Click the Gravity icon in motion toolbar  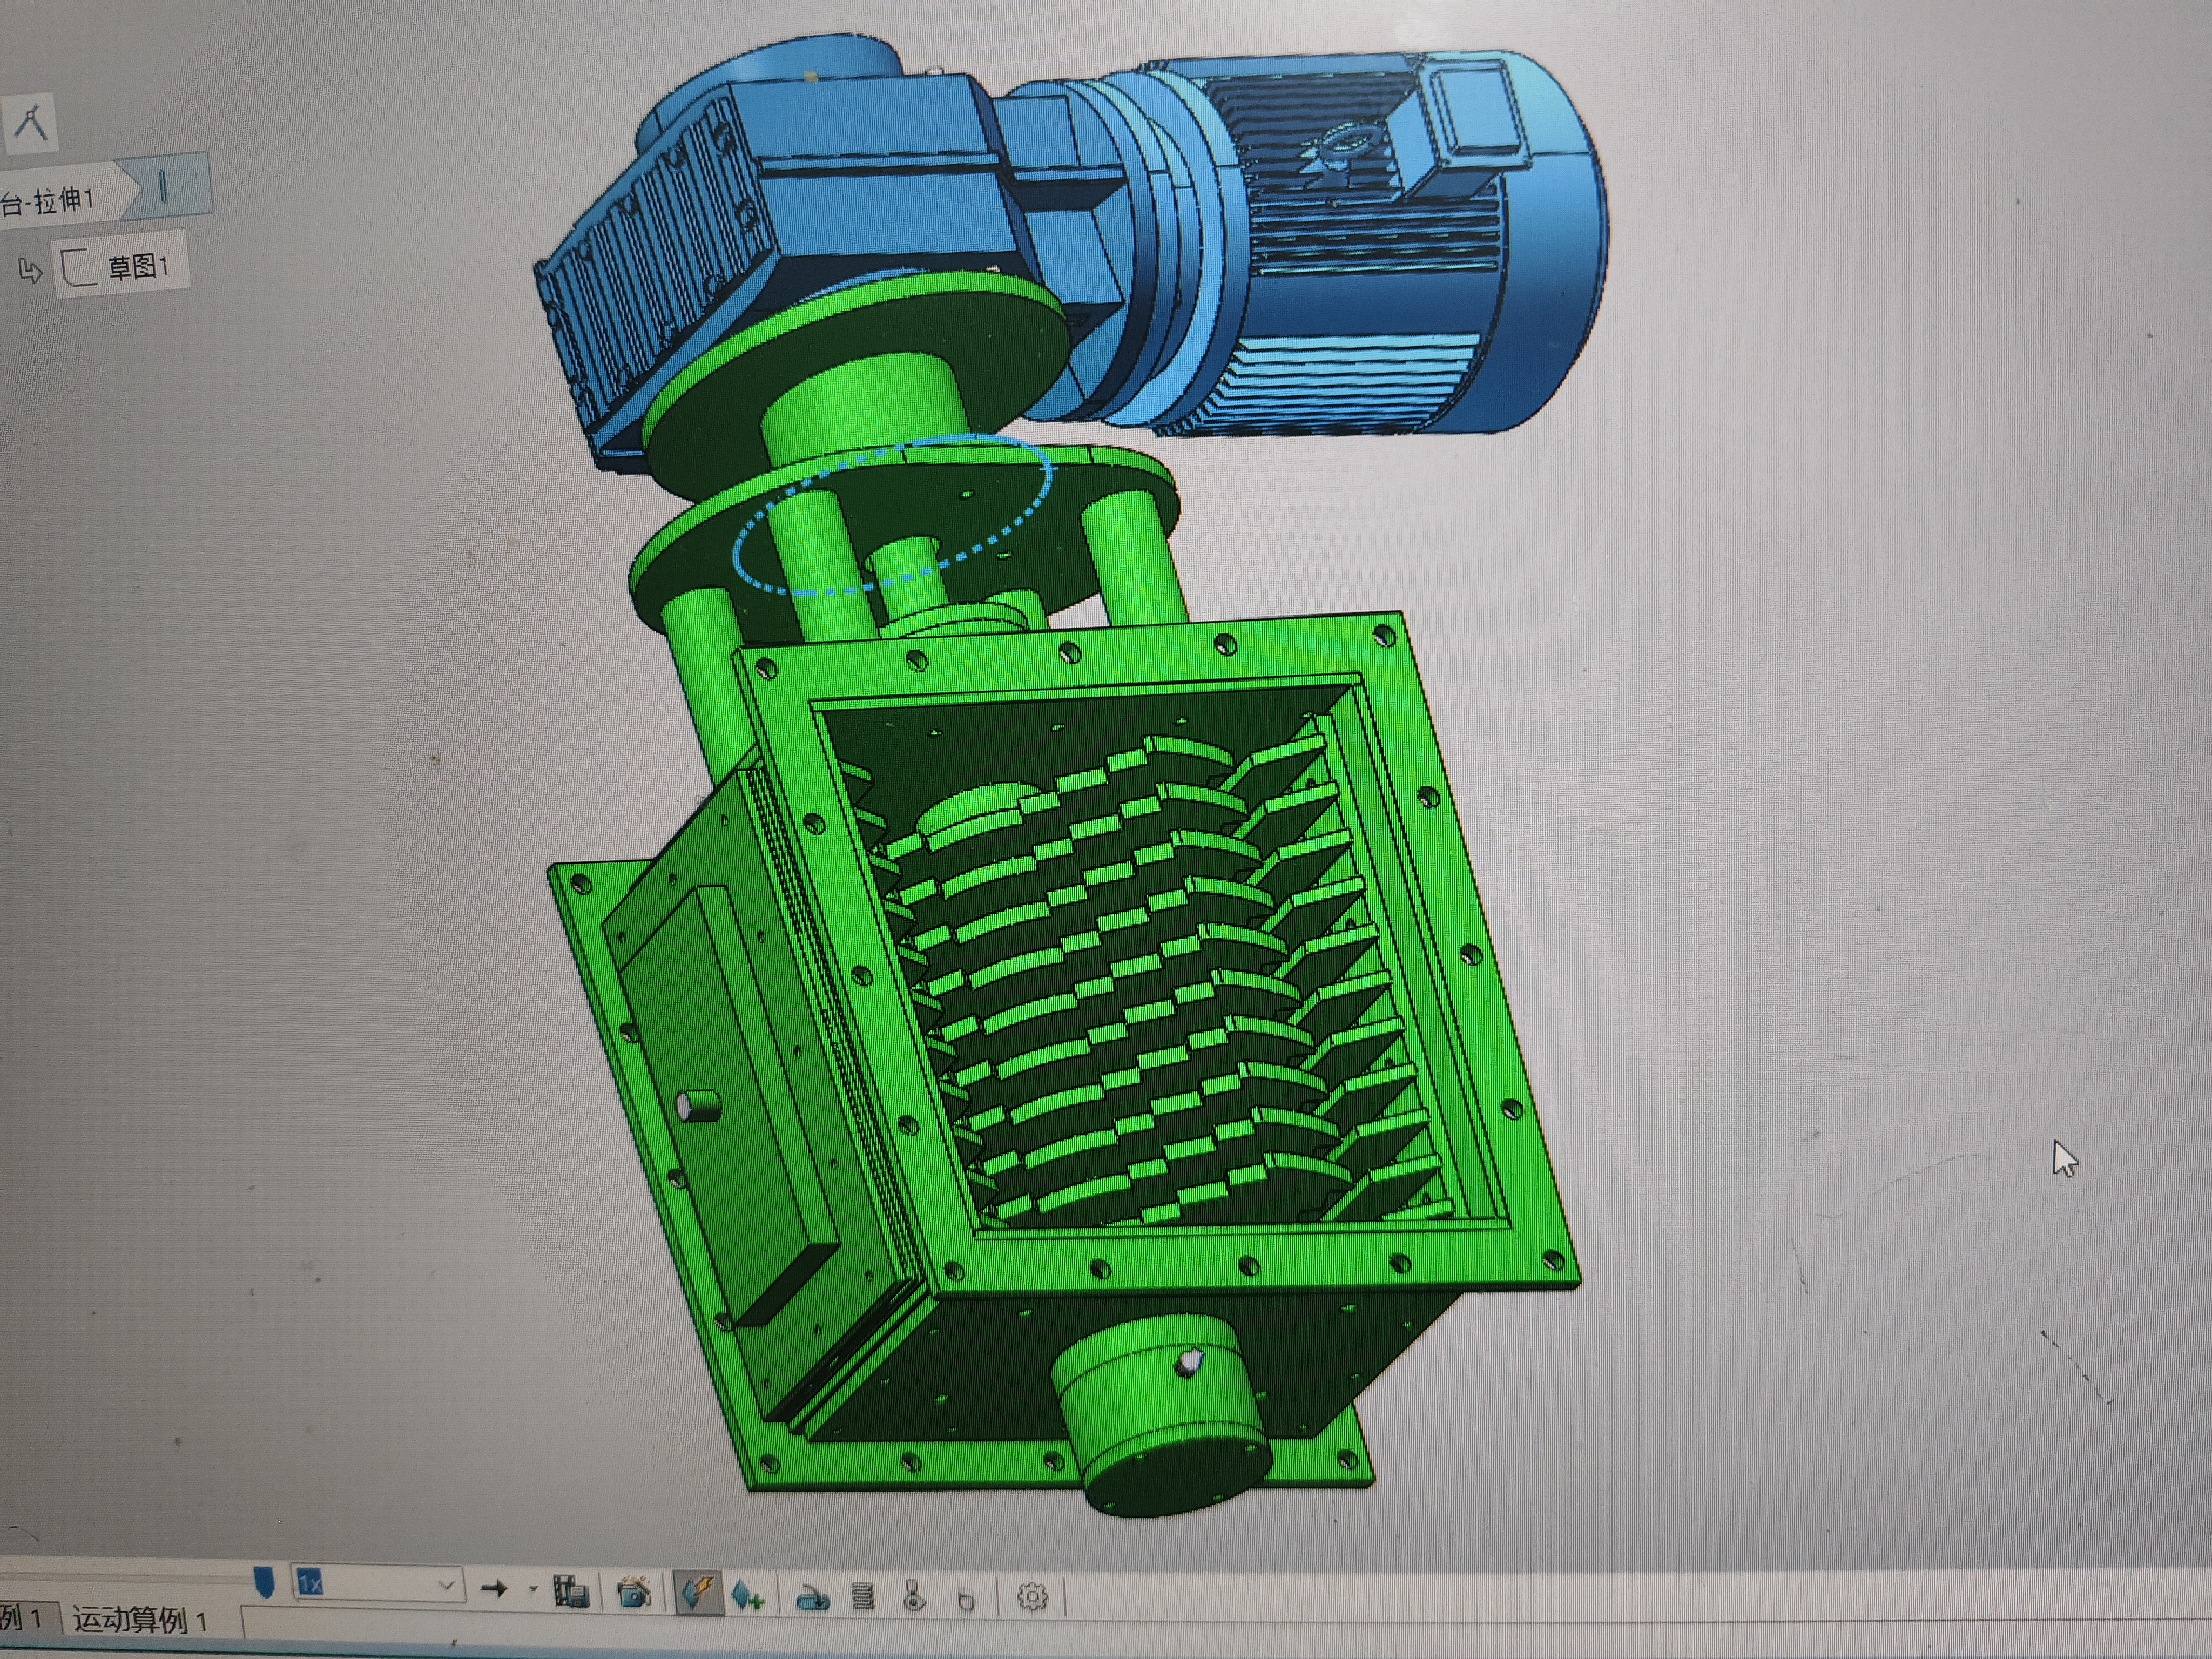tap(965, 1600)
